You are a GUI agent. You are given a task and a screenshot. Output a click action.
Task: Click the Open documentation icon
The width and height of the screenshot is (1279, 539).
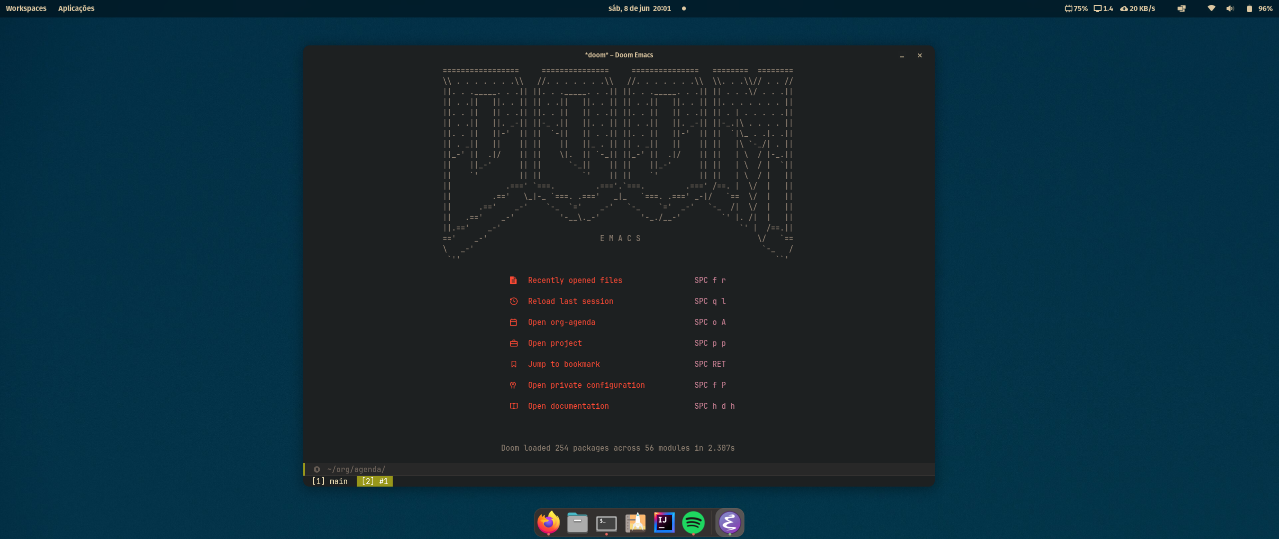513,406
